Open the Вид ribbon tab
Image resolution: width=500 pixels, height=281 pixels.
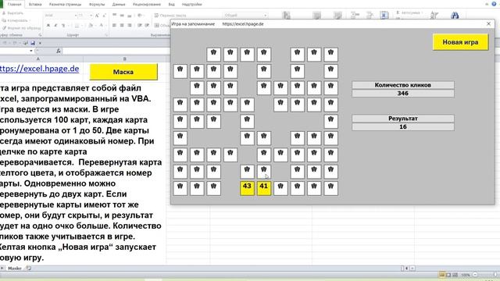(172, 5)
